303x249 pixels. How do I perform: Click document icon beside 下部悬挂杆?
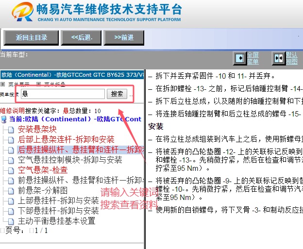point(11,211)
